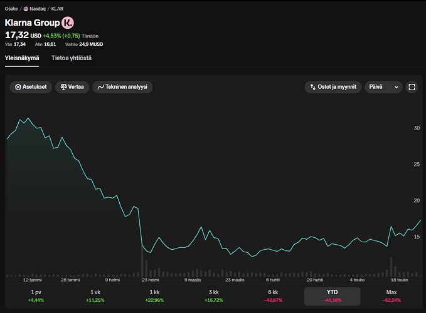Image resolution: width=426 pixels, height=313 pixels.
Task: Select 1 pv time range
Action: tap(36, 296)
